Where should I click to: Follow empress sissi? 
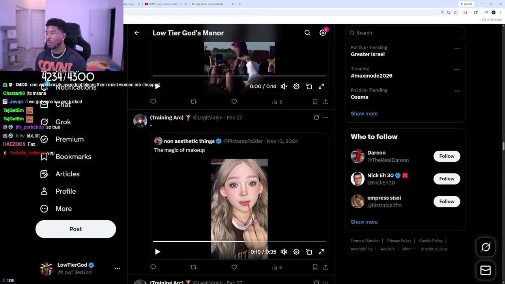pyautogui.click(x=447, y=202)
